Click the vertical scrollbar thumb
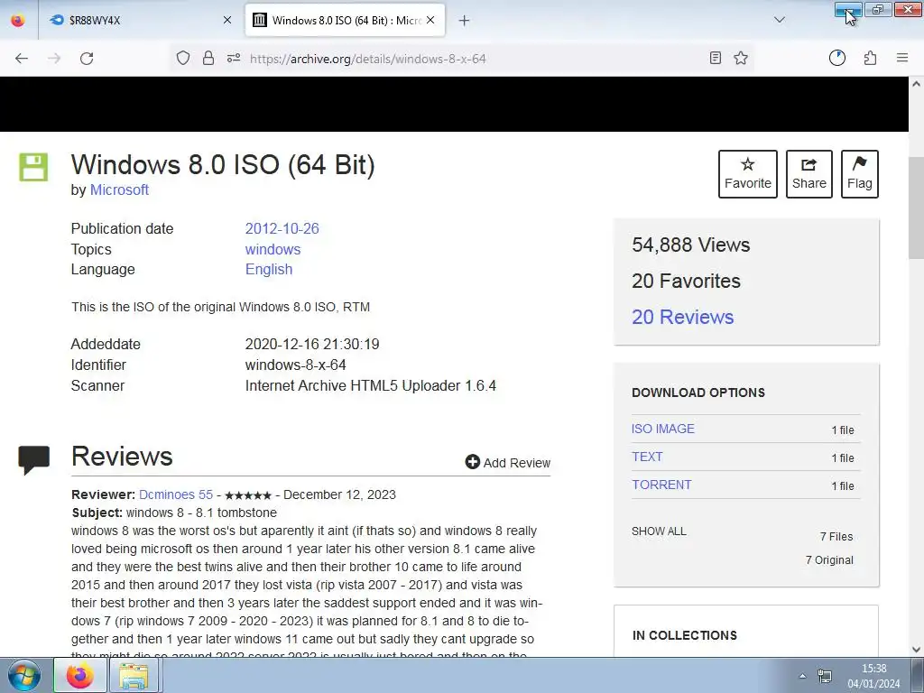Screen dimensions: 924x693 (916, 208)
